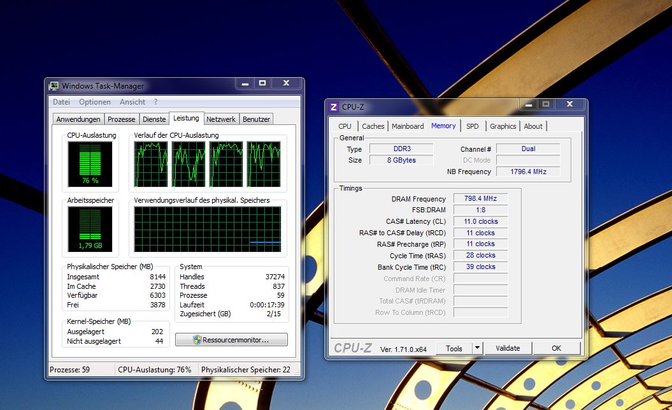Click the Prozesse: 59 status bar entry
The width and height of the screenshot is (672, 410).
click(70, 370)
